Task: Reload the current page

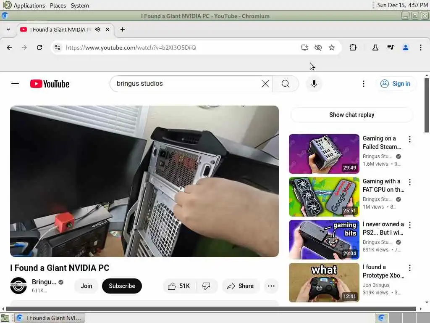Action: pos(39,48)
